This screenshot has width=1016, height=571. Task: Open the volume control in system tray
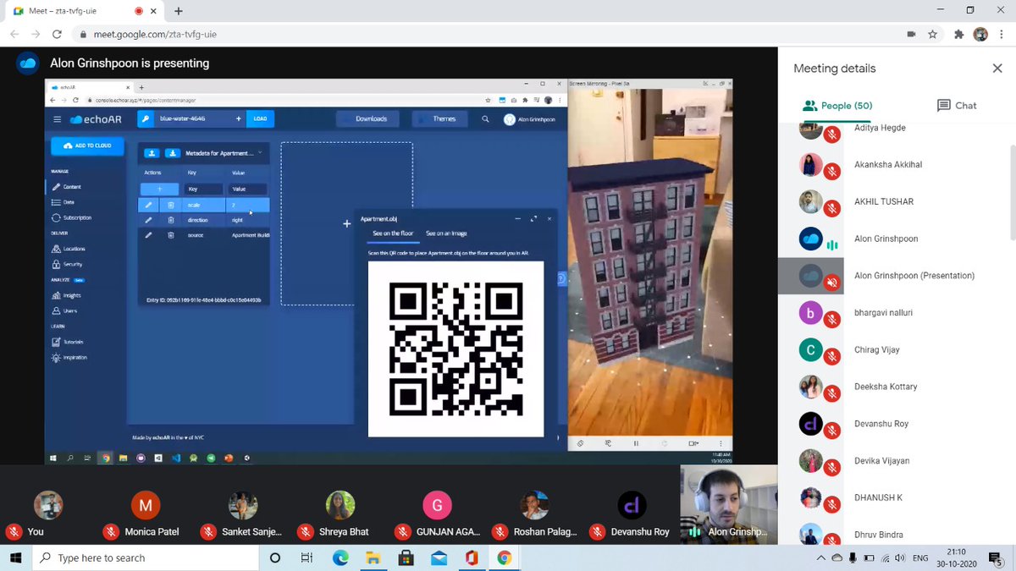point(898,558)
